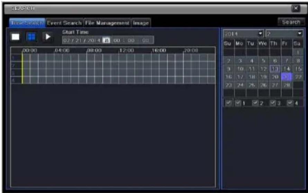Click channel 4 row label in timeline
This screenshot has height=193, width=308.
point(13,80)
